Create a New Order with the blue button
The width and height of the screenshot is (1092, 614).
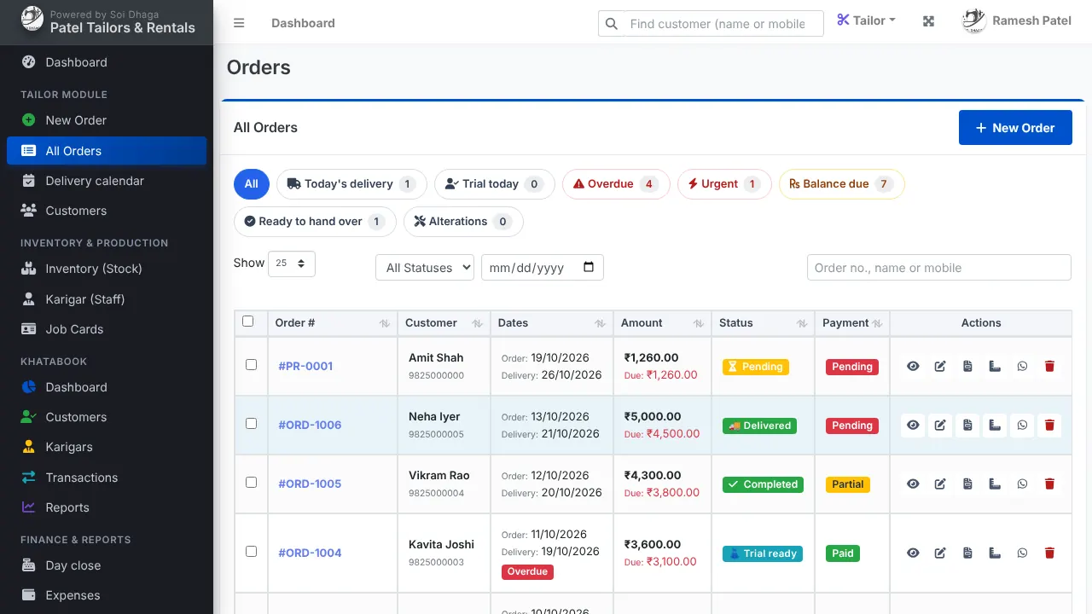click(1015, 128)
